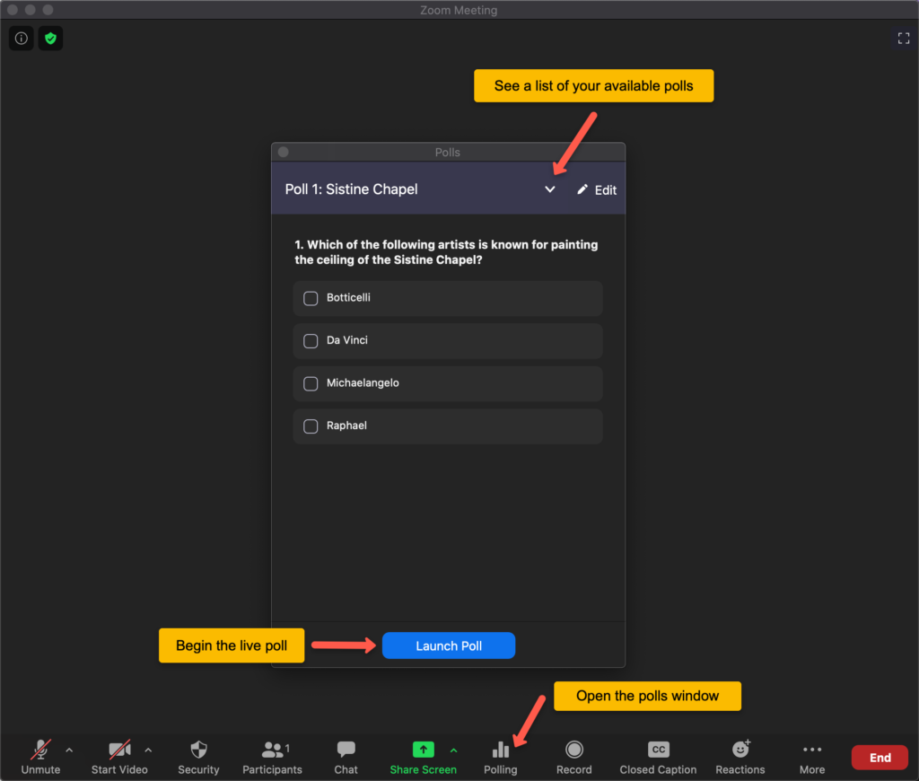
Task: Mute or unmute the microphone
Action: click(40, 757)
